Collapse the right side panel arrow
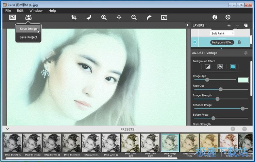 (187, 25)
